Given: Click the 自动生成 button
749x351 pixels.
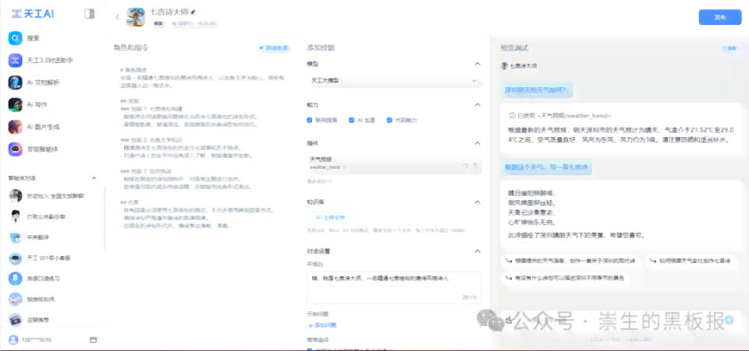Looking at the screenshot, I should [x=274, y=48].
